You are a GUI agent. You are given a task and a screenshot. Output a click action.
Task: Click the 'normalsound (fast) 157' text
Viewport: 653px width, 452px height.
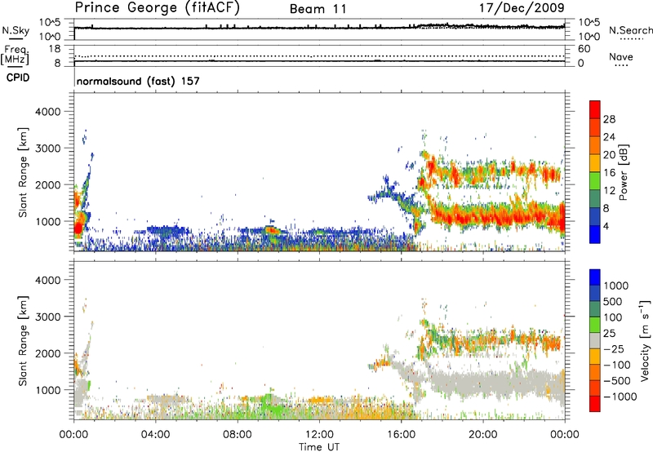138,81
